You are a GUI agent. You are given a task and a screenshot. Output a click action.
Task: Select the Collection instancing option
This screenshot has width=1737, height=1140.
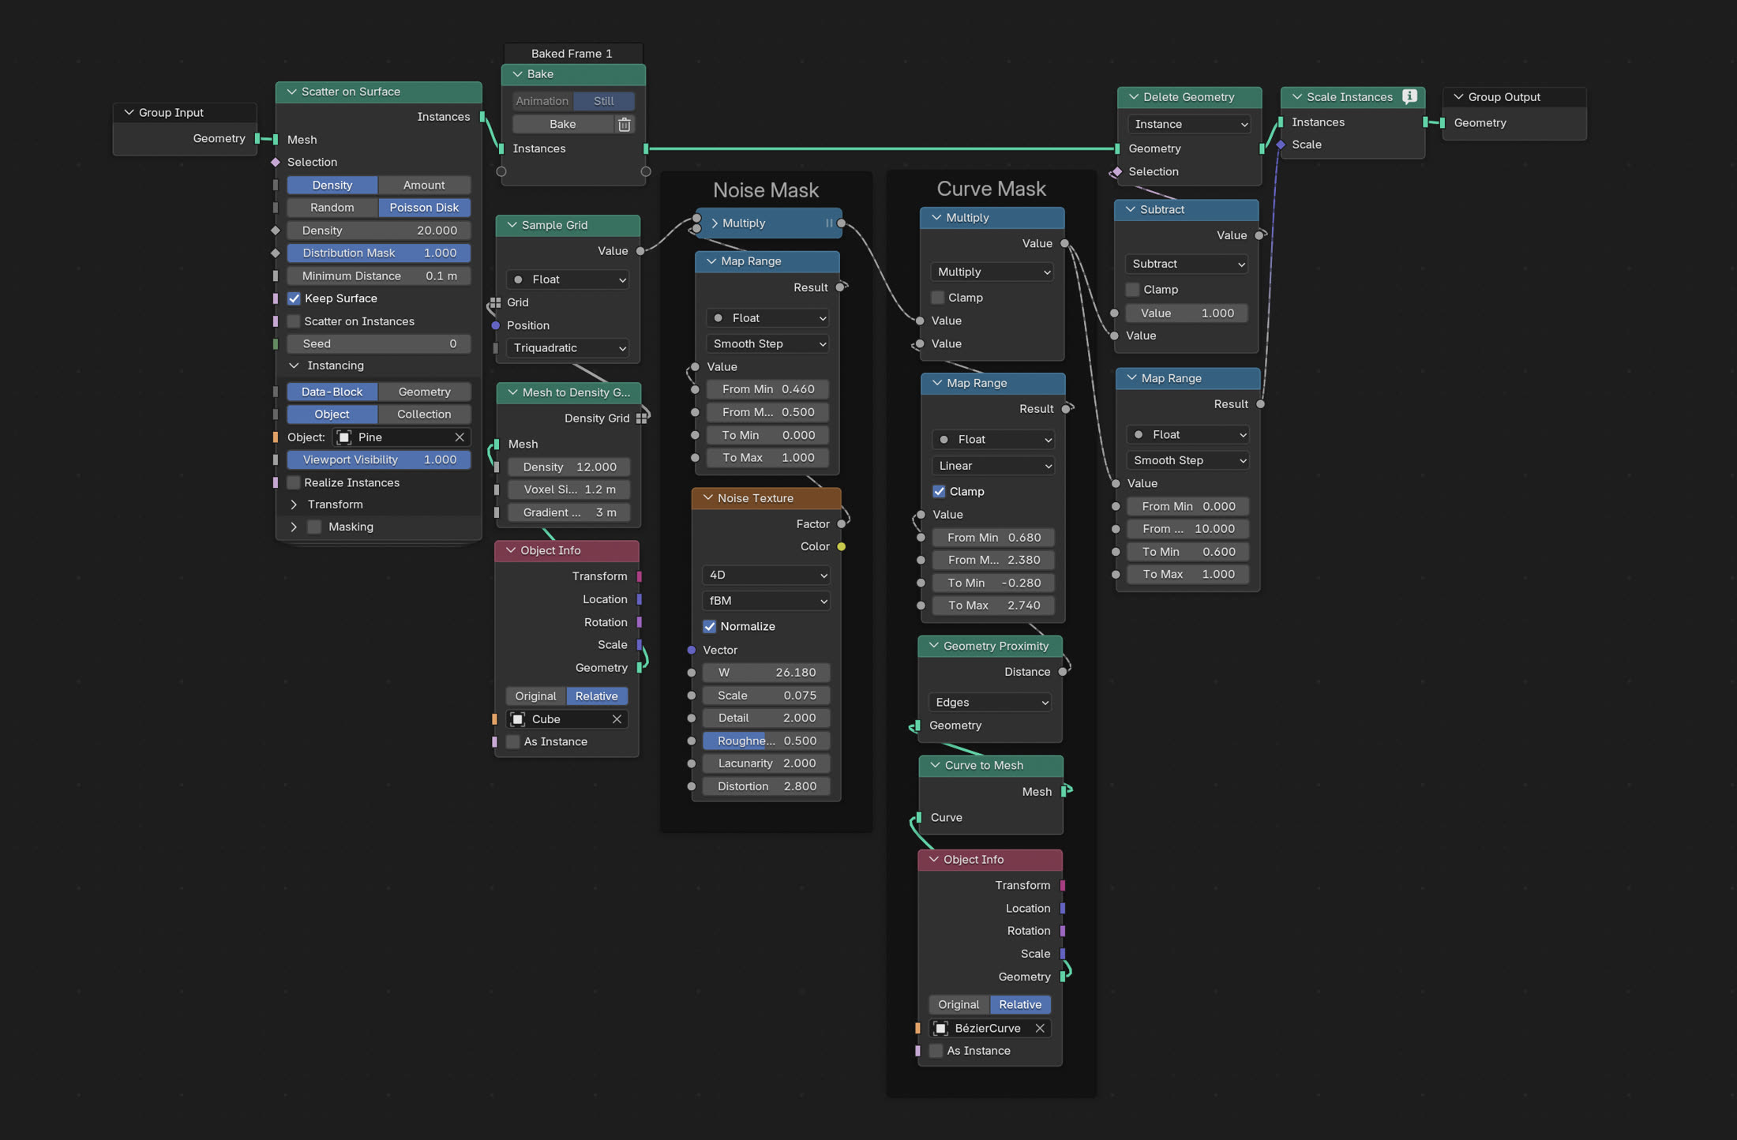pos(424,414)
